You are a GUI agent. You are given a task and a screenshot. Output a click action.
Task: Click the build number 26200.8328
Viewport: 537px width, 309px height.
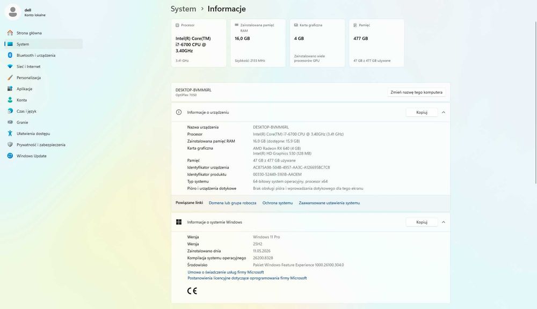point(263,258)
